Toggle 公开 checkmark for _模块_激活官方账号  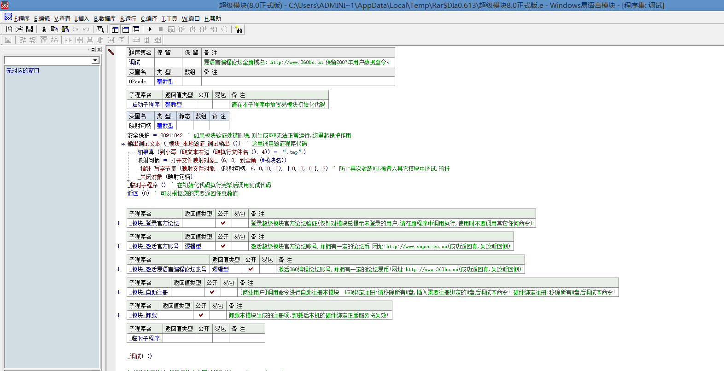[x=223, y=246]
